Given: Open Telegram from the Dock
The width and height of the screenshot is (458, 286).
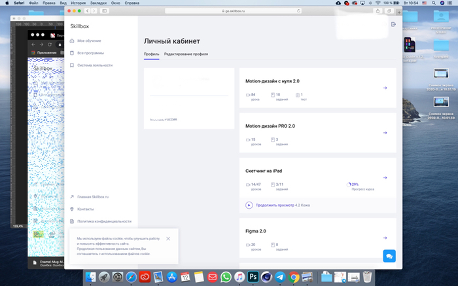Looking at the screenshot, I should point(280,277).
